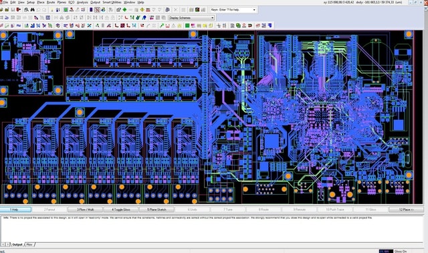Click the red L-shaped route icon in second toolbar

coord(126,18)
